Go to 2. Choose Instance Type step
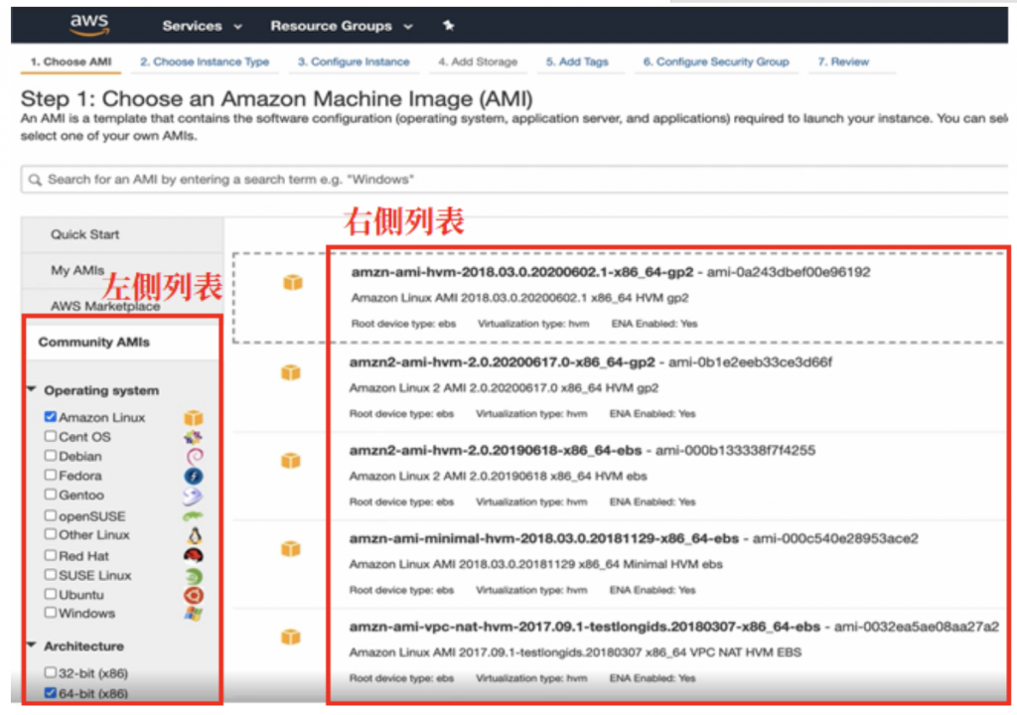This screenshot has height=715, width=1017. point(205,63)
